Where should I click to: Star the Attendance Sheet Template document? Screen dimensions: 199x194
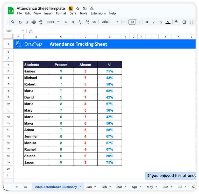pos(77,9)
